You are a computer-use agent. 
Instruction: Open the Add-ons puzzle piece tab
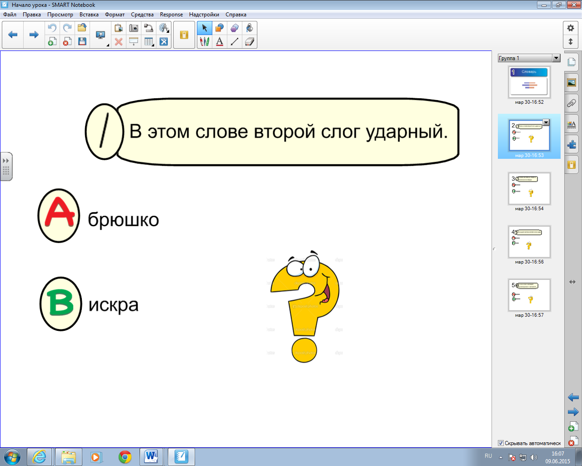[572, 144]
